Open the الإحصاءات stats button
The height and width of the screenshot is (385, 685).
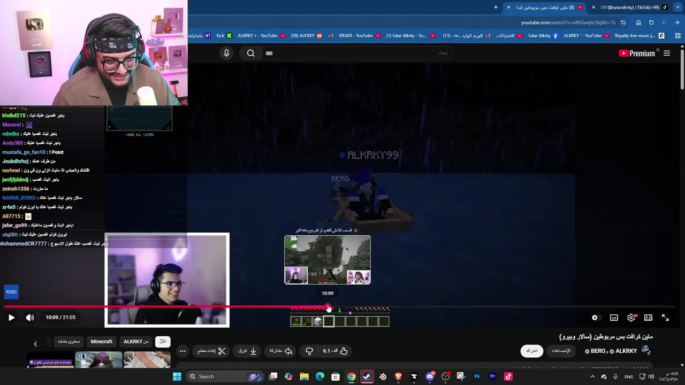pos(561,351)
